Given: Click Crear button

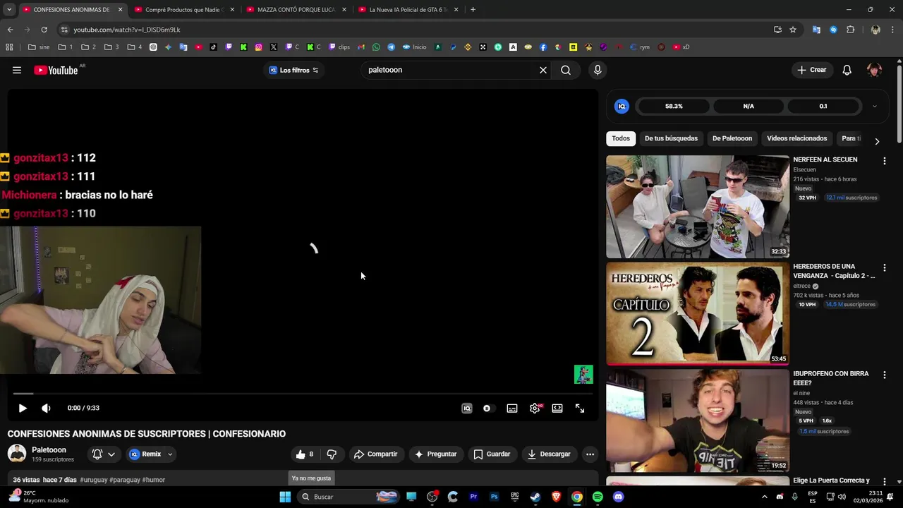Looking at the screenshot, I should [x=811, y=70].
